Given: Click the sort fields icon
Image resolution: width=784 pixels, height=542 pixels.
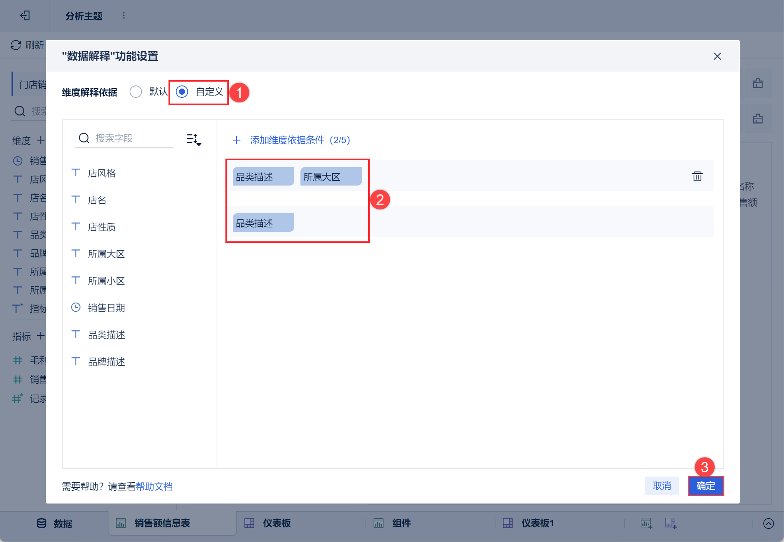Looking at the screenshot, I should pyautogui.click(x=193, y=139).
